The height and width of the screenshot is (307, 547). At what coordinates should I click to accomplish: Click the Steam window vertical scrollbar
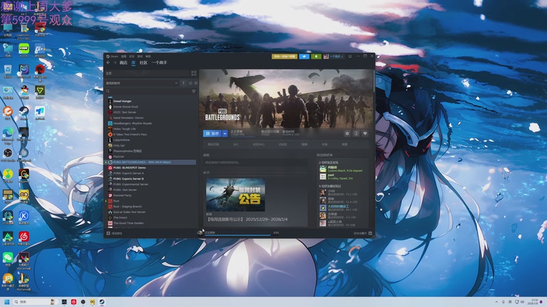pyautogui.click(x=374, y=81)
